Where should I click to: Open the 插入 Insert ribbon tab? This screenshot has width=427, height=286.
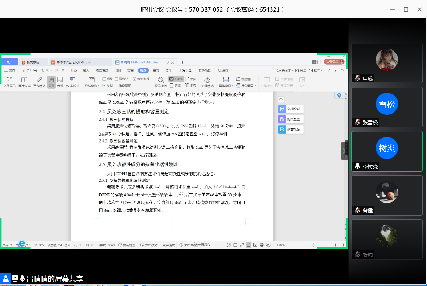[x=86, y=70]
